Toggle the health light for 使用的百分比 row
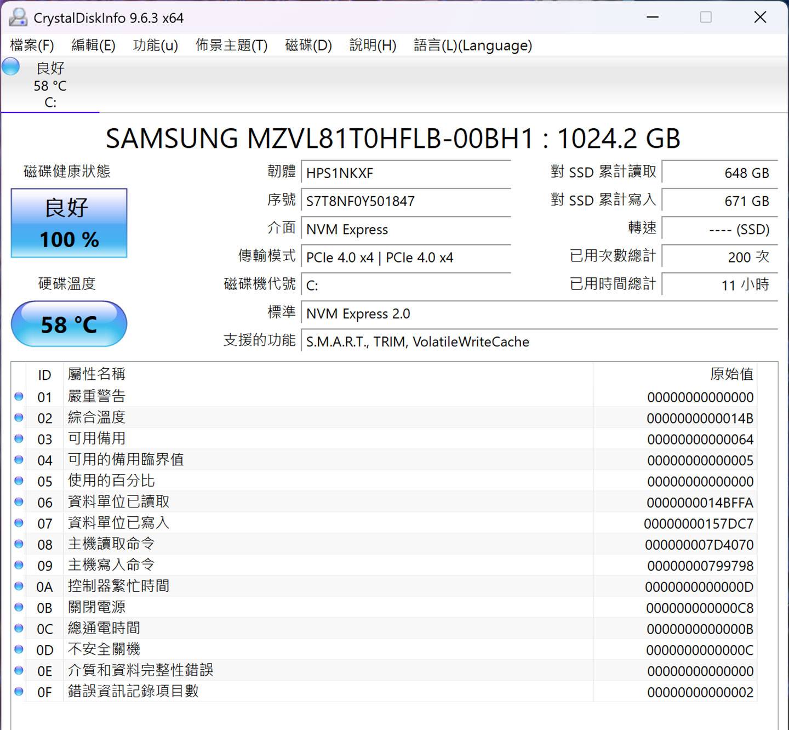The width and height of the screenshot is (789, 730). coord(19,481)
